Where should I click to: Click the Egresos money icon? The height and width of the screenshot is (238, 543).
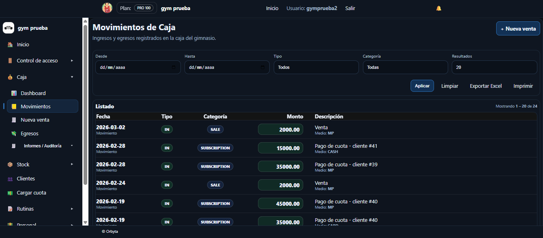pos(14,133)
